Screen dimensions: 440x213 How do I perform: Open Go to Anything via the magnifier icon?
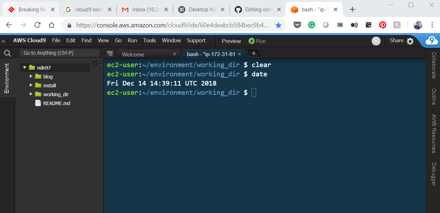coord(7,53)
